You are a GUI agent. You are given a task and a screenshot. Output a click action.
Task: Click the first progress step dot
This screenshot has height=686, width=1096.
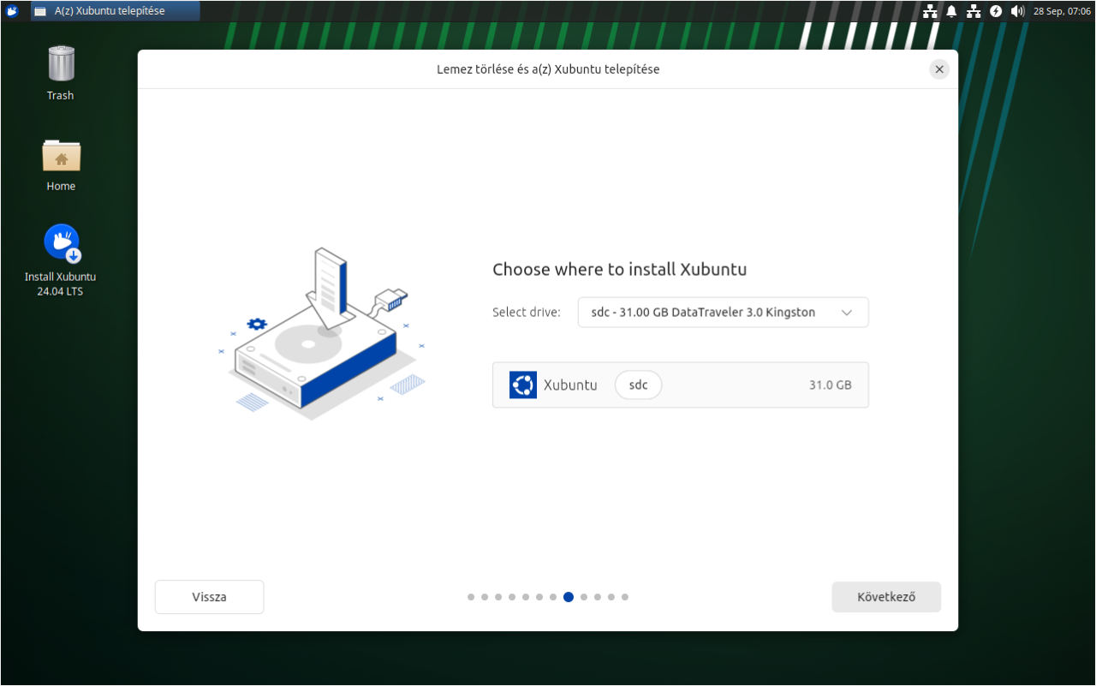coord(471,597)
